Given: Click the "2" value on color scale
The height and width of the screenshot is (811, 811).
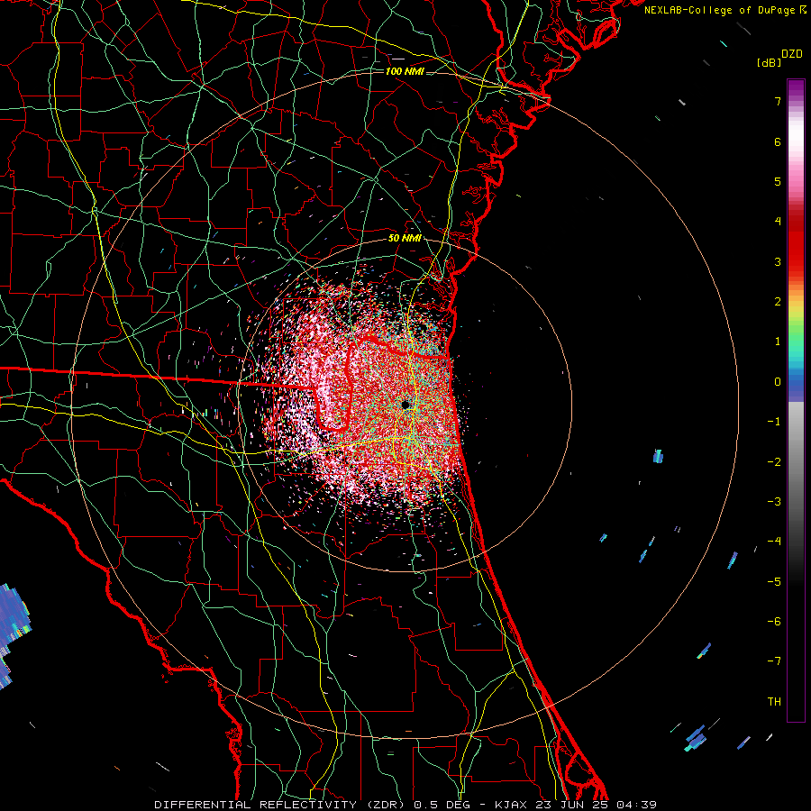Looking at the screenshot, I should (x=778, y=302).
